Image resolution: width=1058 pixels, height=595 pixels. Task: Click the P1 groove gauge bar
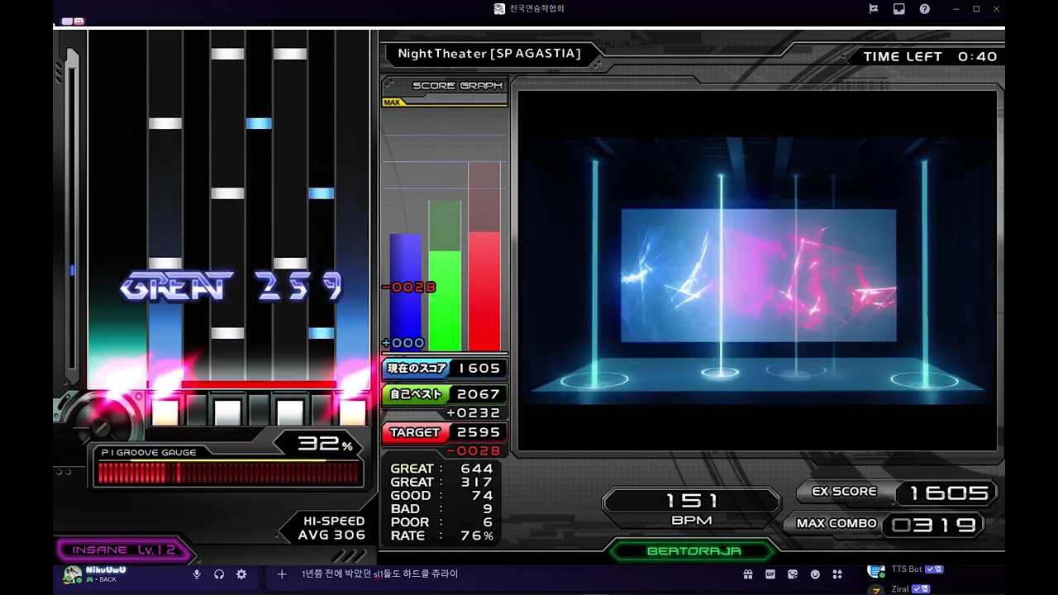pos(229,473)
